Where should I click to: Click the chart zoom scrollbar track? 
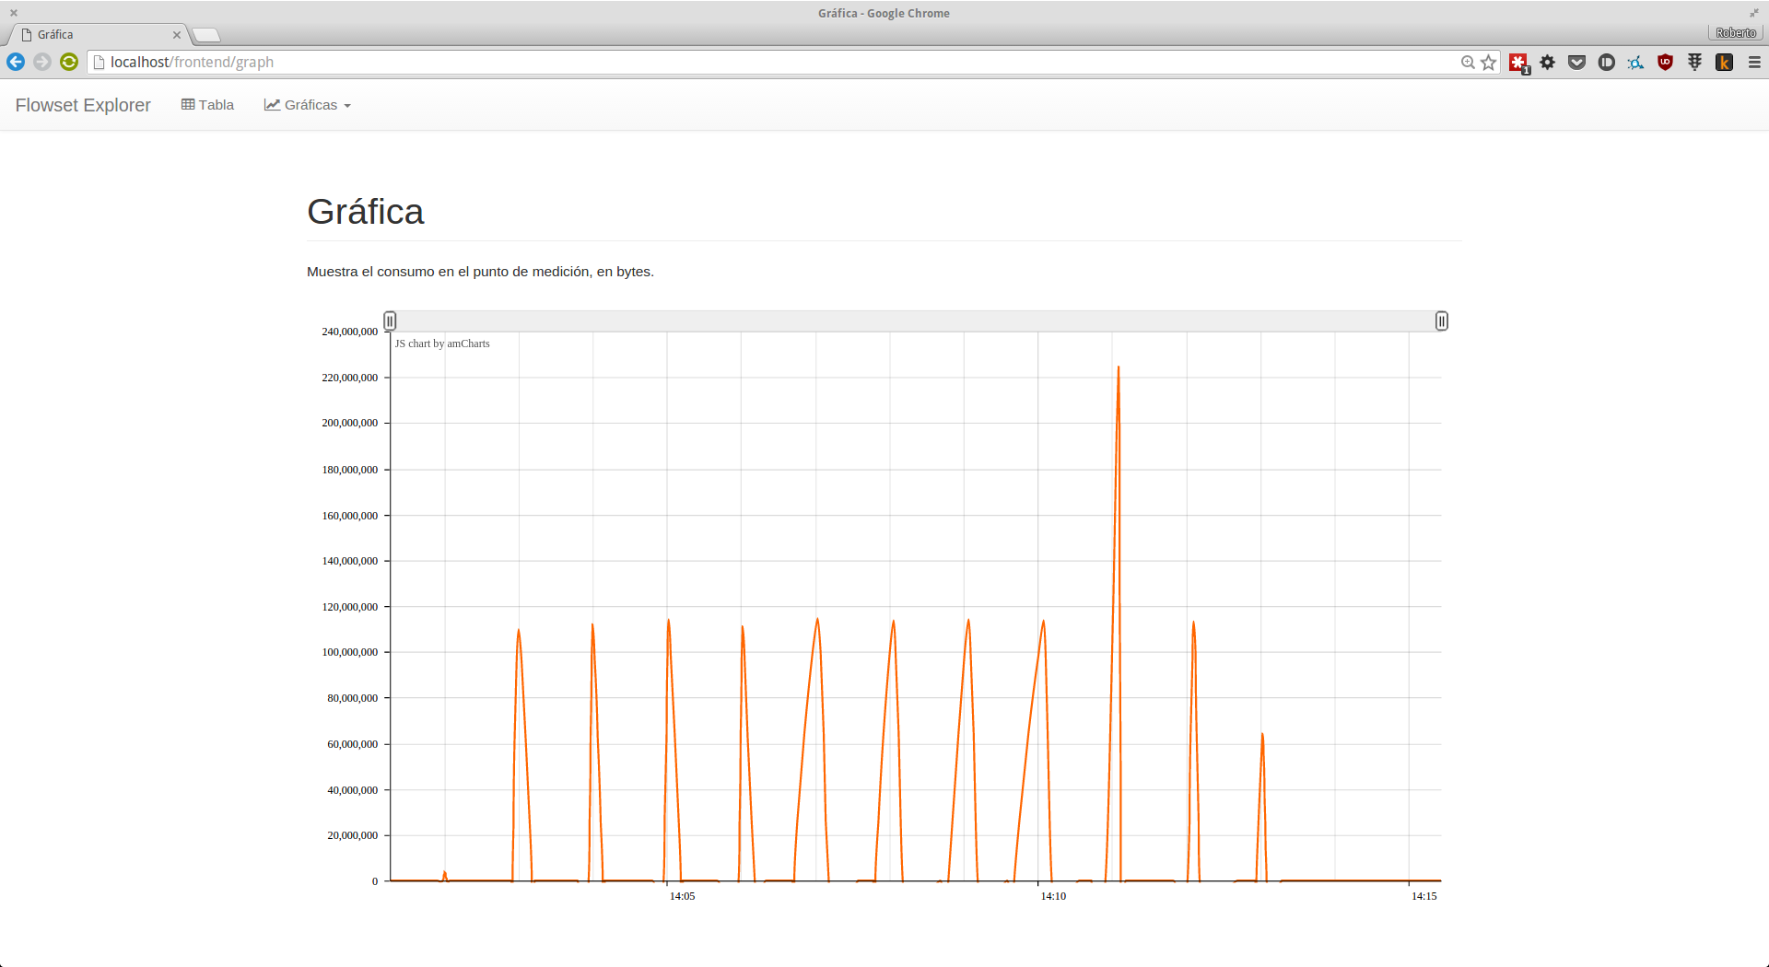(916, 321)
